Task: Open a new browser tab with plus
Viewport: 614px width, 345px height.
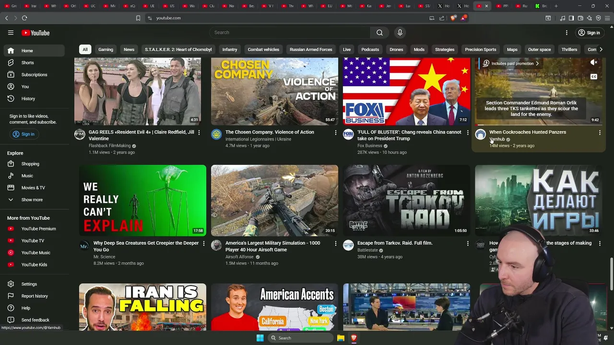Action: 556,6
